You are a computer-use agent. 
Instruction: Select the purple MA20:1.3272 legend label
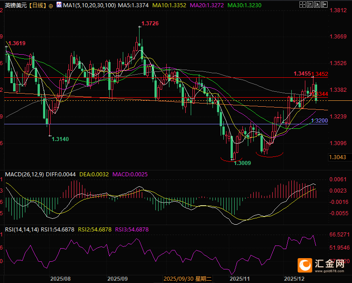tap(207, 5)
